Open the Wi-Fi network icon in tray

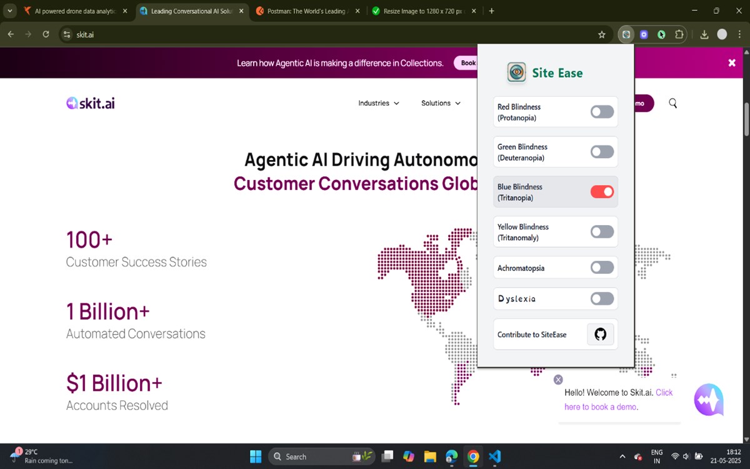pos(675,456)
